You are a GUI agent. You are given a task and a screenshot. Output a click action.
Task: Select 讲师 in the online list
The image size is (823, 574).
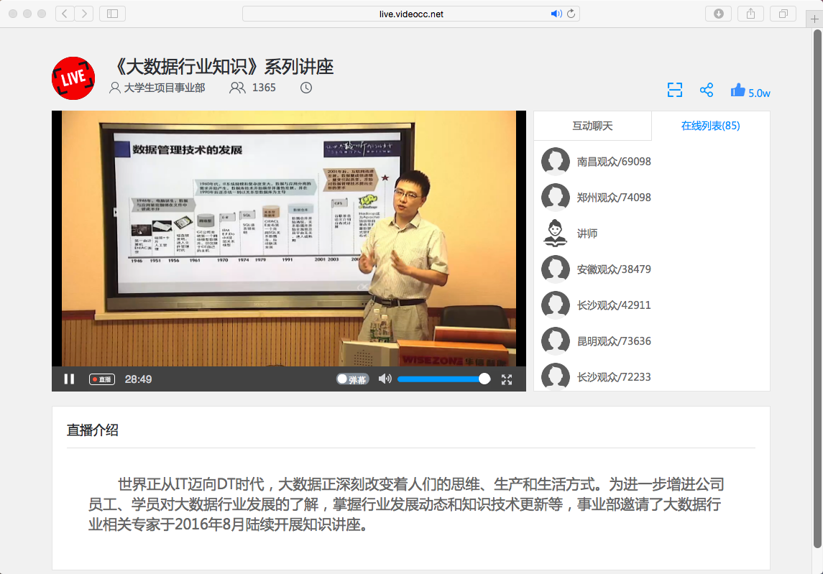(587, 233)
